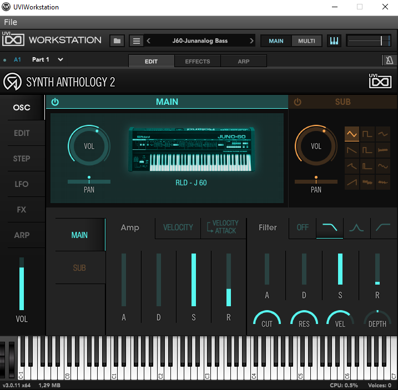
Task: Turn the filter OFF
Action: point(303,227)
